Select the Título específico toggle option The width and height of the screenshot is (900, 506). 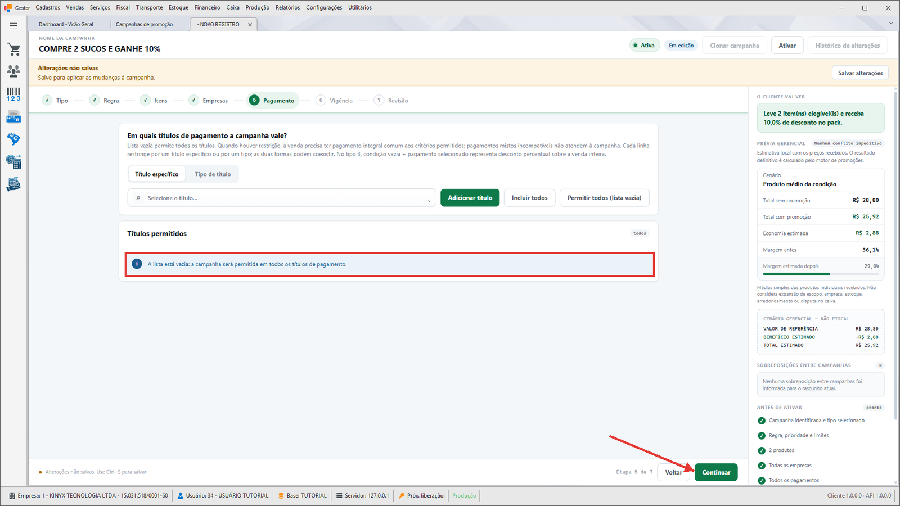tap(157, 174)
